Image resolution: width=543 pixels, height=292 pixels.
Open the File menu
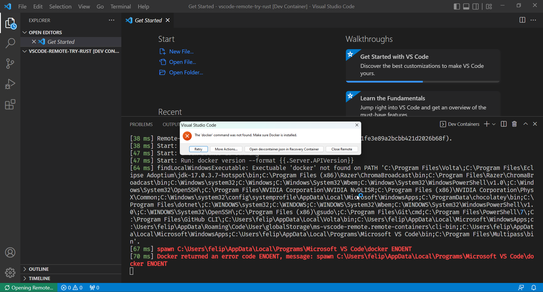[22, 6]
